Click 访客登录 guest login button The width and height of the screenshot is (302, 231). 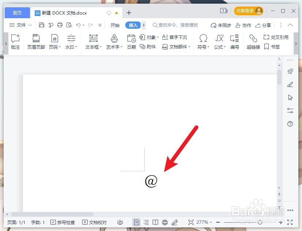coord(248,11)
